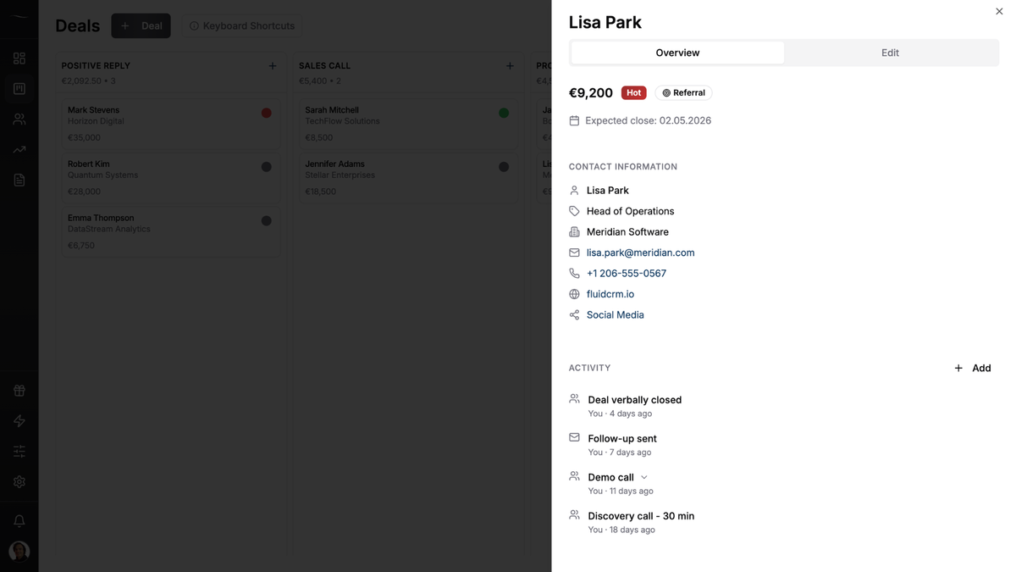This screenshot has height=572, width=1016.
Task: Expand the Demo call activity chevron
Action: [x=644, y=477]
